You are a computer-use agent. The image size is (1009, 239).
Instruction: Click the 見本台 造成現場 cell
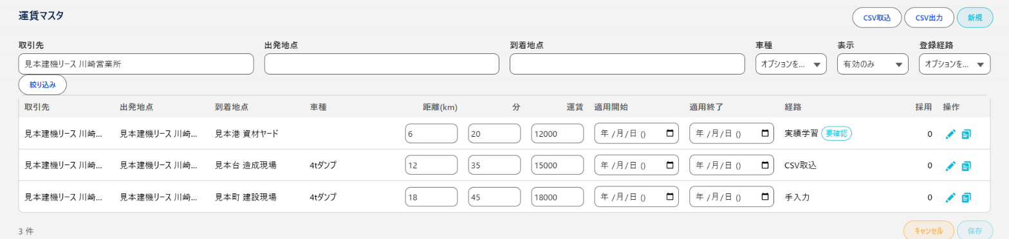click(245, 165)
